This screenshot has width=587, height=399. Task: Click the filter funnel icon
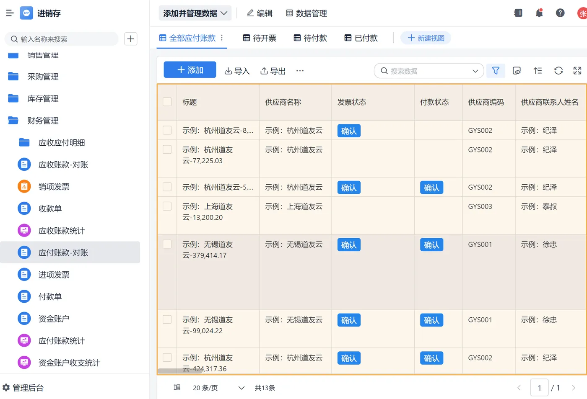tap(496, 71)
